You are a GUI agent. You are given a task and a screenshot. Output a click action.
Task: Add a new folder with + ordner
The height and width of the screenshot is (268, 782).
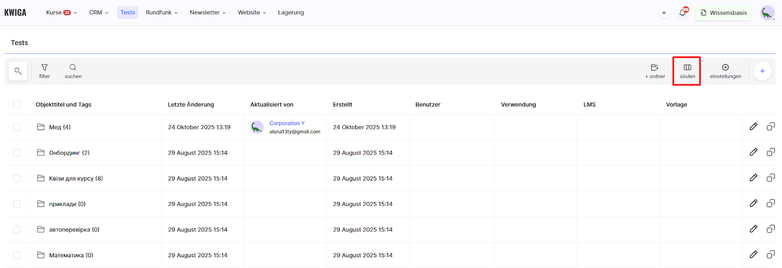point(655,71)
